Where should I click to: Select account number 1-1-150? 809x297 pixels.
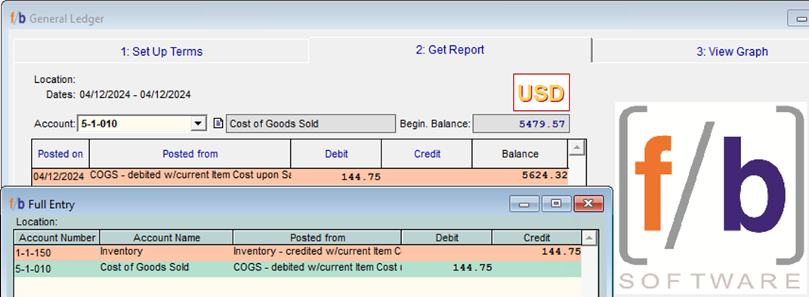coord(57,253)
